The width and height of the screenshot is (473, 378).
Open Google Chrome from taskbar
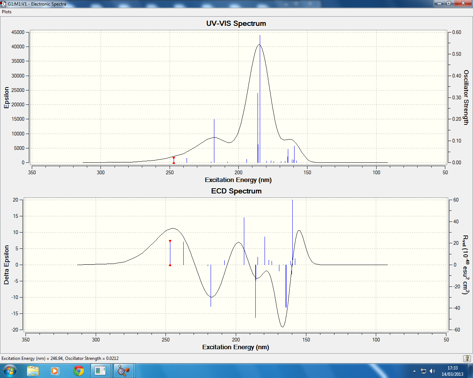pyautogui.click(x=78, y=371)
